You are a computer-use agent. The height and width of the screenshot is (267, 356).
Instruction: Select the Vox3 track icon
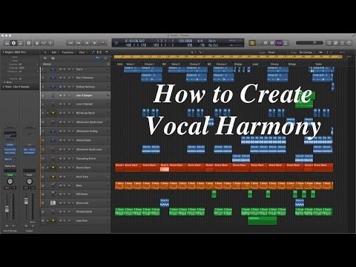(53, 70)
